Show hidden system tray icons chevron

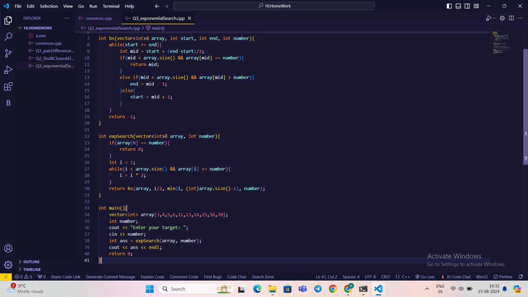[x=426, y=289]
